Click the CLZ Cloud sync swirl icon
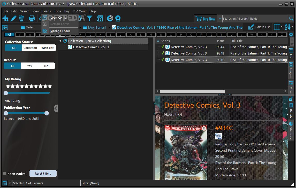 110,18
